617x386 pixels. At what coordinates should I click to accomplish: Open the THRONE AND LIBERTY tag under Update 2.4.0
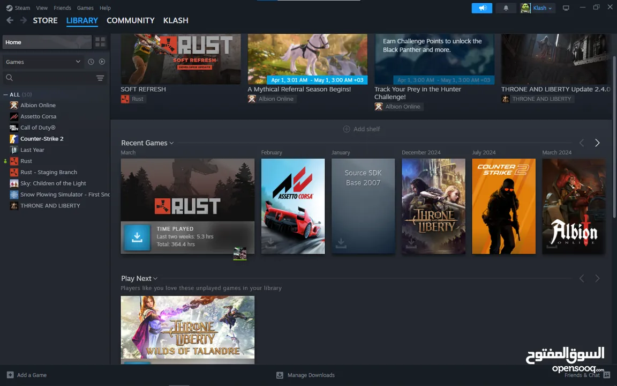[x=537, y=99]
